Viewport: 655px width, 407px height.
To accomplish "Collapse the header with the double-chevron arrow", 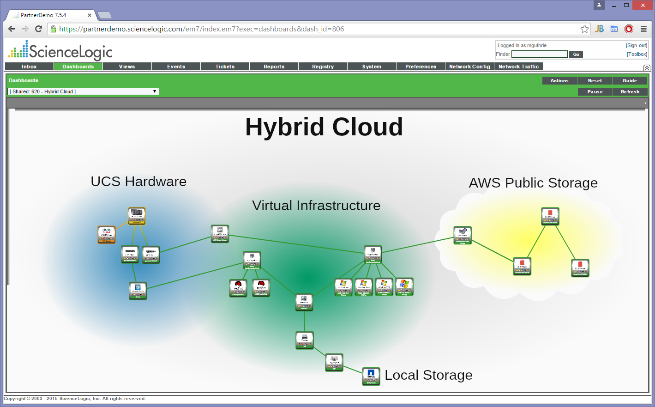I will [x=647, y=68].
